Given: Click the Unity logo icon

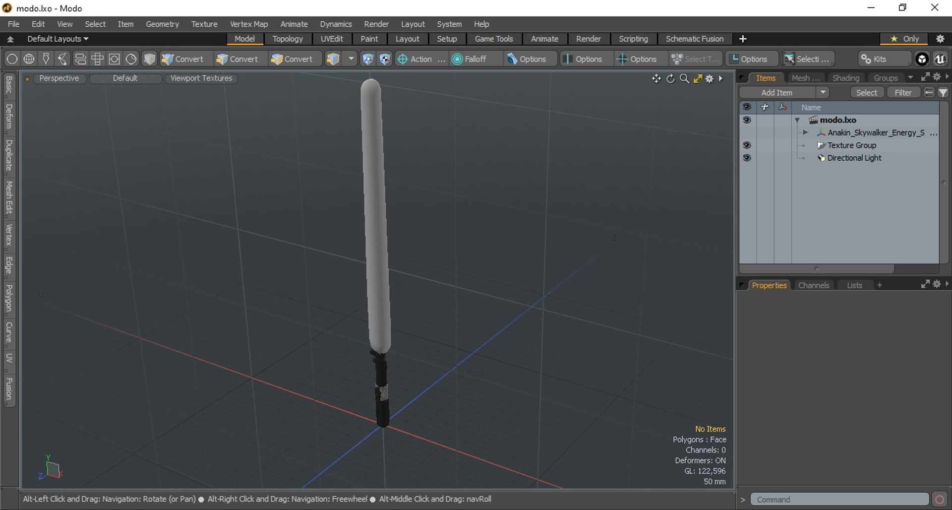Looking at the screenshot, I should pyautogui.click(x=922, y=59).
